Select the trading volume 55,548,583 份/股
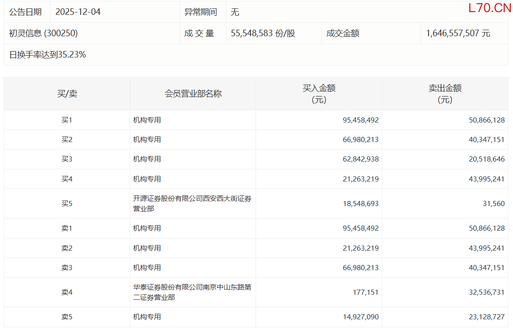513x330 pixels. click(263, 33)
